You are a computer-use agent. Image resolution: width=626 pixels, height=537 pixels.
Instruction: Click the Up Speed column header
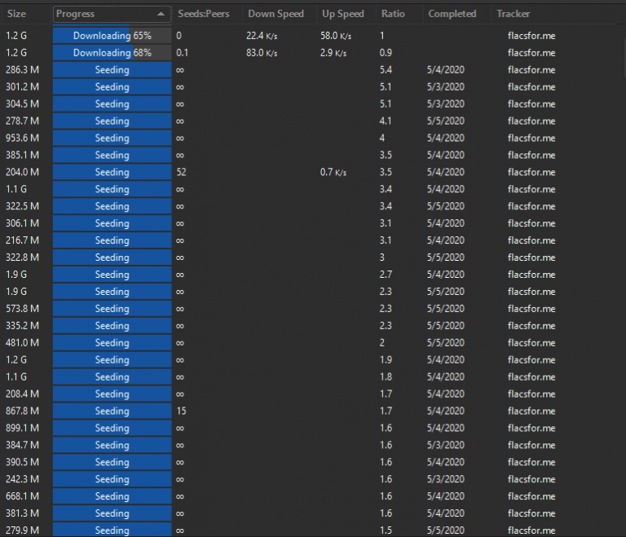342,14
